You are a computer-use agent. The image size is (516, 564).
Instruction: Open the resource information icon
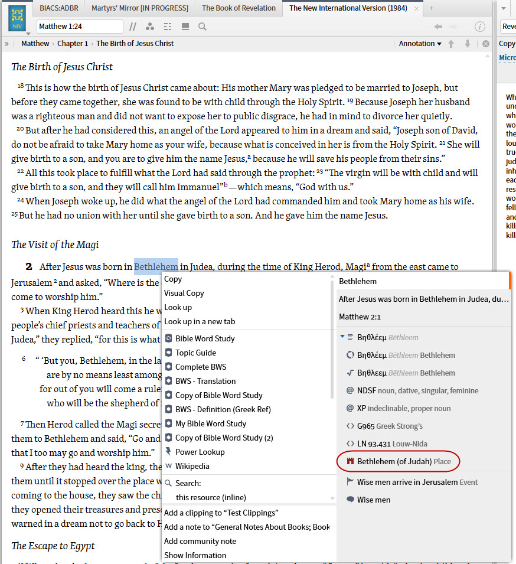point(479,27)
